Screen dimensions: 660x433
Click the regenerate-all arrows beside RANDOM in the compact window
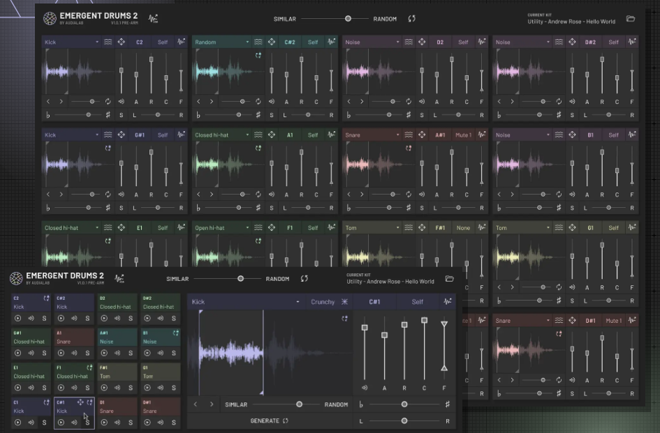point(305,279)
